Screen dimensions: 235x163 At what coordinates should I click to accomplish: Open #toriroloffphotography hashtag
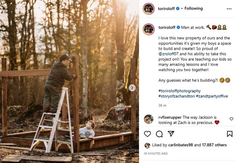coord(179,91)
